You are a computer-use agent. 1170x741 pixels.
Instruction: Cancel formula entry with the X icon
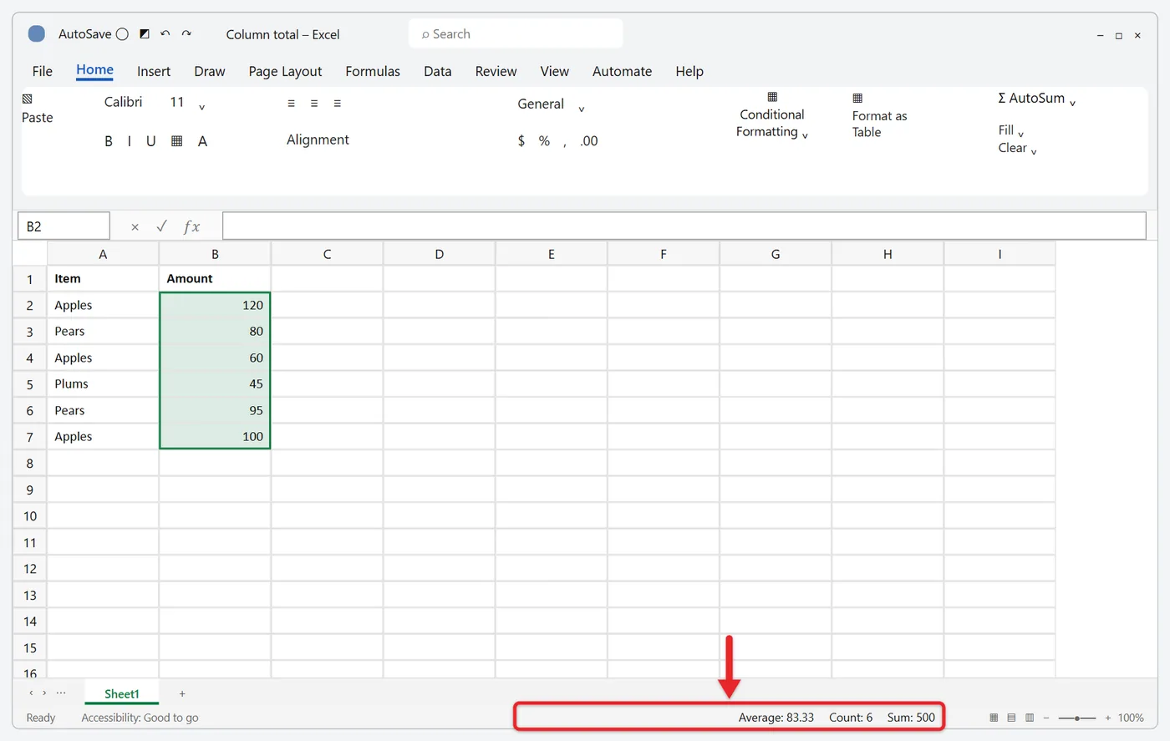135,226
